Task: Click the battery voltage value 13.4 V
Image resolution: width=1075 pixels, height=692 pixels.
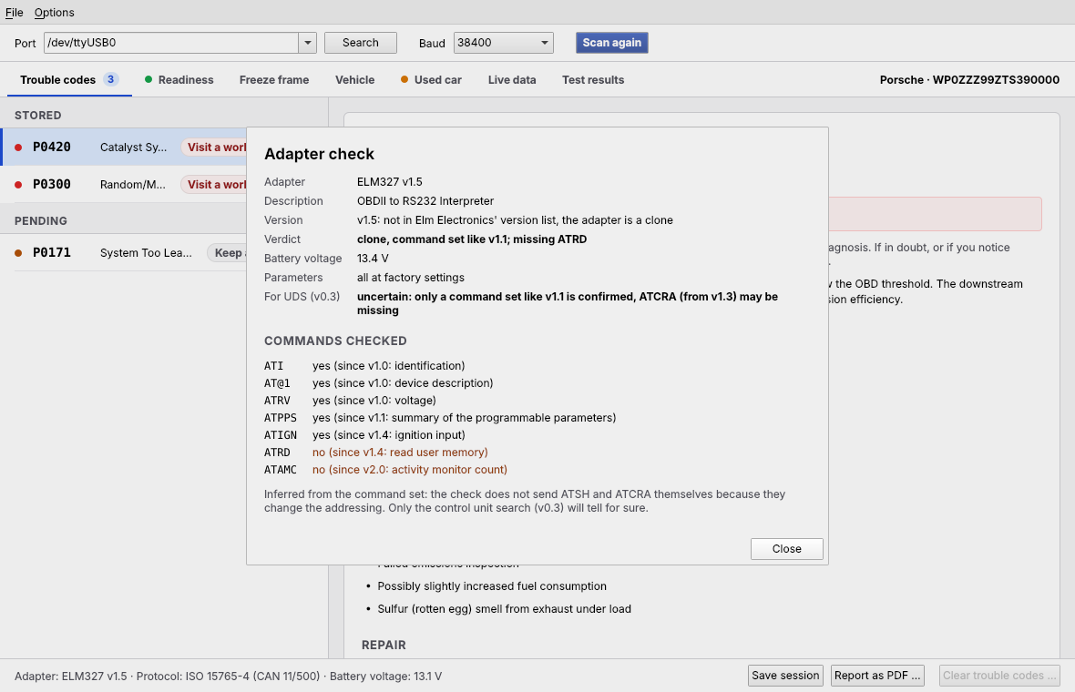Action: click(373, 259)
